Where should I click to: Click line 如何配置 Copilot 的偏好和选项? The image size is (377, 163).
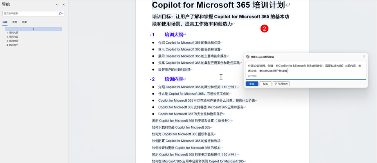click(x=186, y=141)
